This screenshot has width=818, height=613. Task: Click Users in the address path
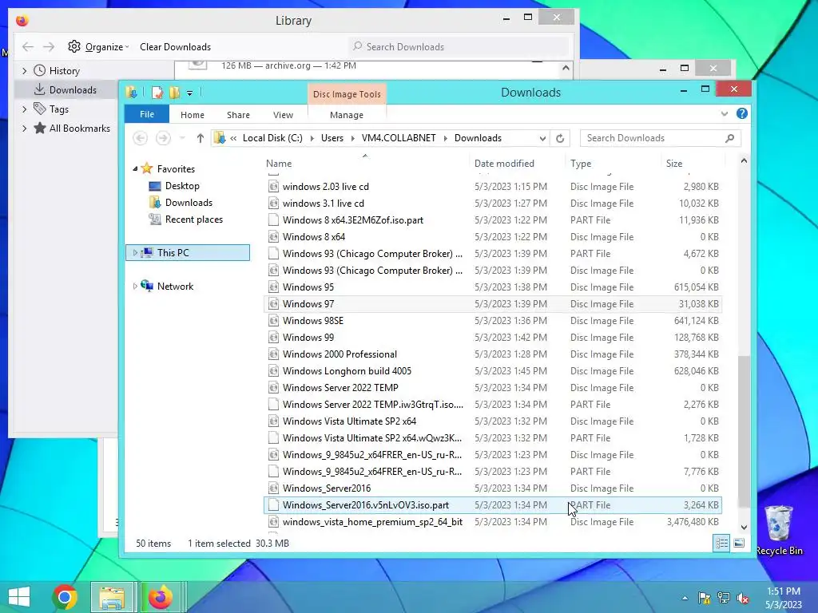pyautogui.click(x=332, y=138)
